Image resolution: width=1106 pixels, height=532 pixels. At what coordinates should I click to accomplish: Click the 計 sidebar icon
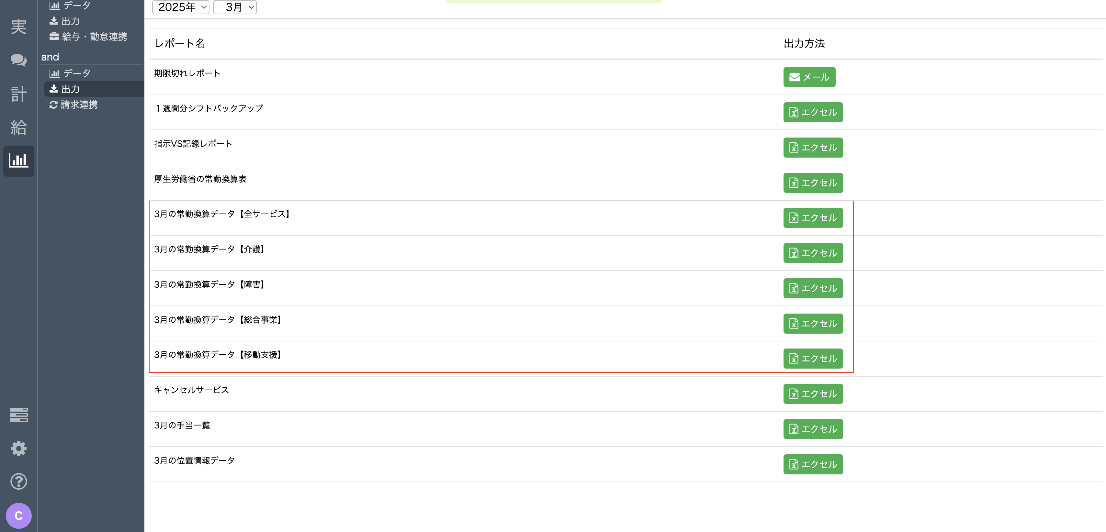pos(18,94)
